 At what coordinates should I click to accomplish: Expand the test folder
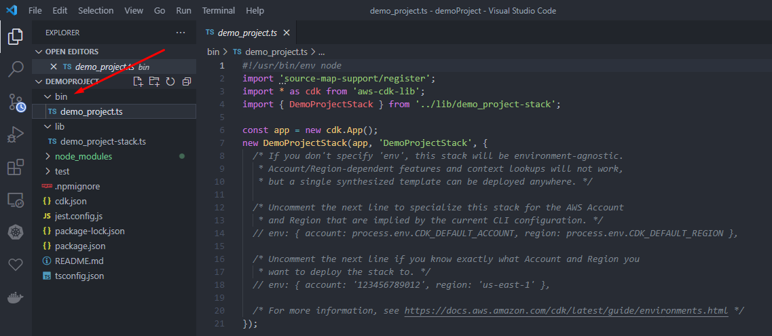[62, 171]
